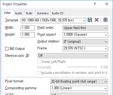Check Include cancellation in renders option
Viewport: 113px width, 95px height.
[x=38, y=73]
